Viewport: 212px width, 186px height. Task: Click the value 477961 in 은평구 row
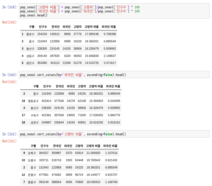tap(44, 175)
